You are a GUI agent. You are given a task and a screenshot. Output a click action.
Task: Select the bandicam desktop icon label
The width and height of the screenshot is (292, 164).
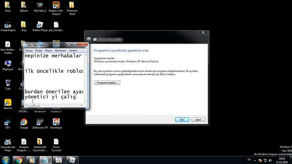[40, 111]
